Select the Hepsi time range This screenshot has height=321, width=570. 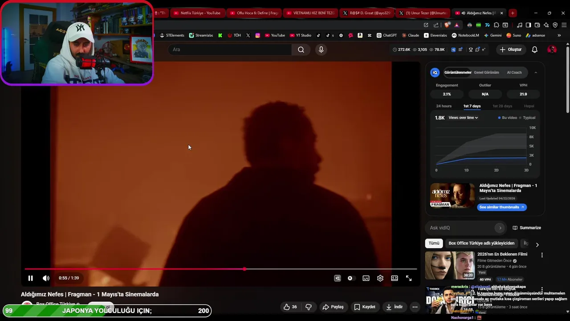click(529, 106)
